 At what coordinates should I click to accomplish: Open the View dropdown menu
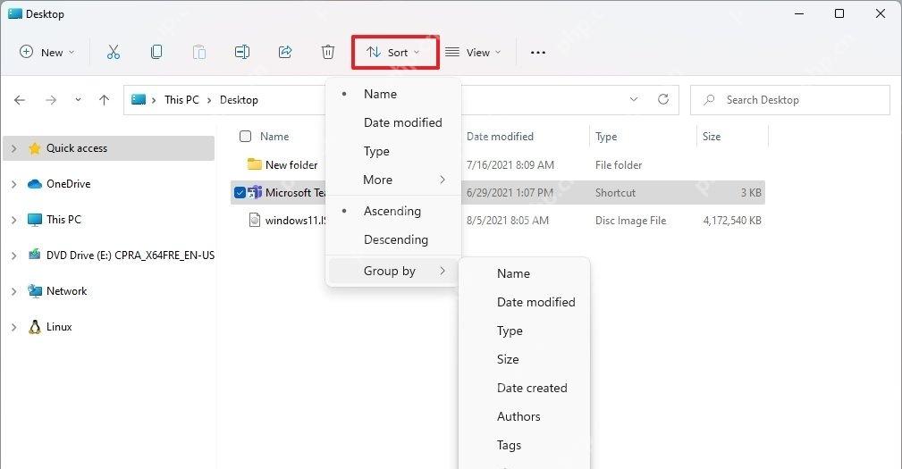(x=474, y=53)
